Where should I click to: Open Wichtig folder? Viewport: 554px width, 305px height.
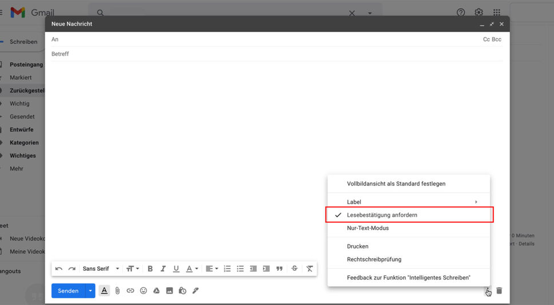[x=20, y=104]
